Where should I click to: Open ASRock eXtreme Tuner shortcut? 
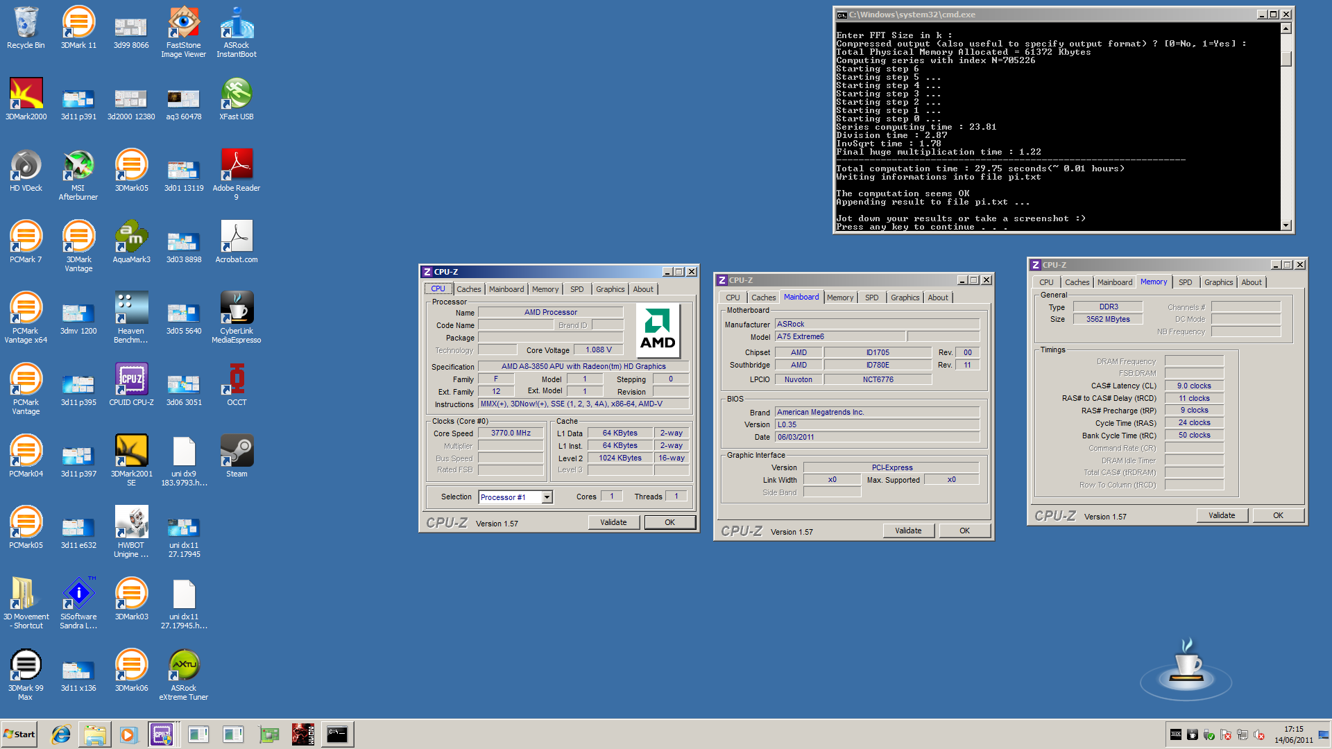pos(184,675)
